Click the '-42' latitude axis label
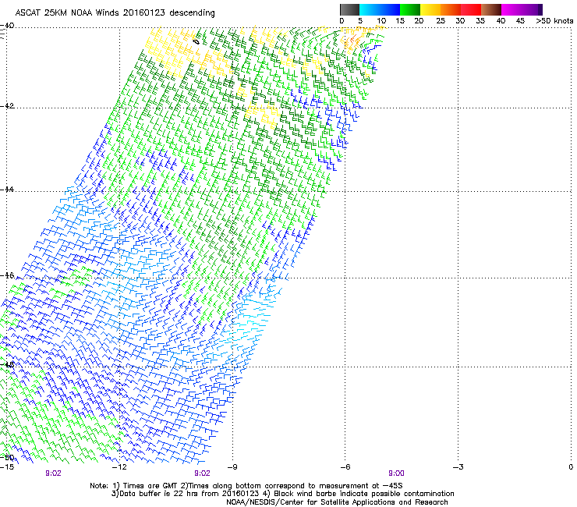 (7, 106)
